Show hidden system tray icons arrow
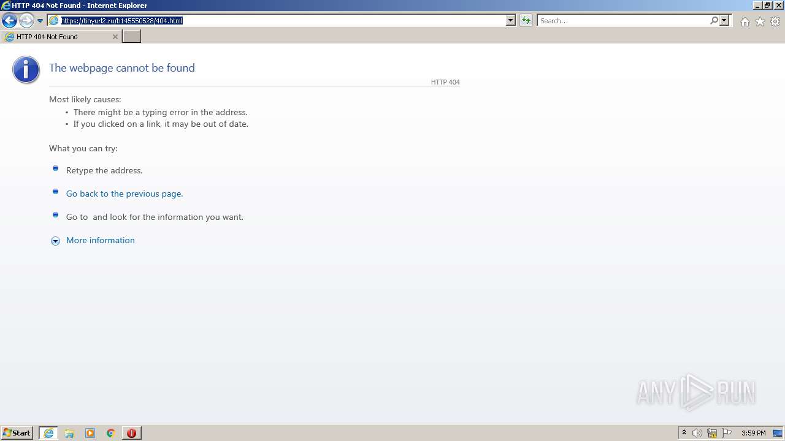The height and width of the screenshot is (441, 785). tap(684, 433)
